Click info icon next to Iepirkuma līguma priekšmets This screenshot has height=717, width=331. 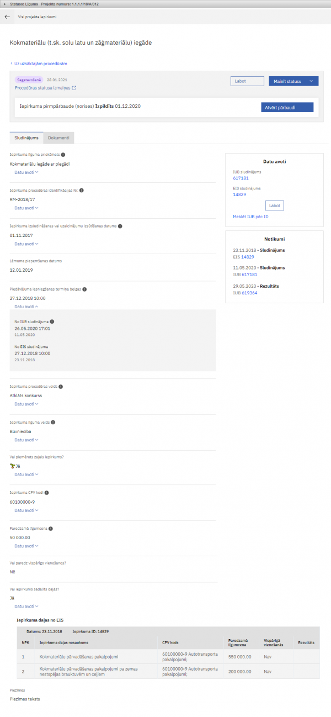coord(63,155)
